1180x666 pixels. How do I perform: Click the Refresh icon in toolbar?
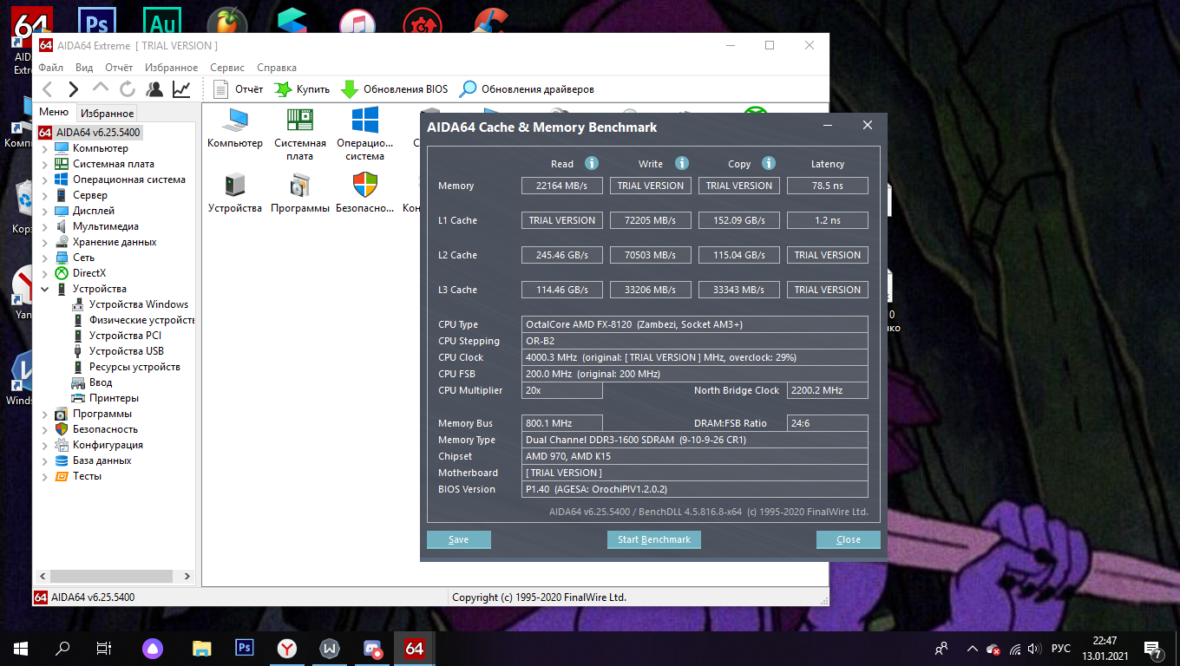pos(128,88)
